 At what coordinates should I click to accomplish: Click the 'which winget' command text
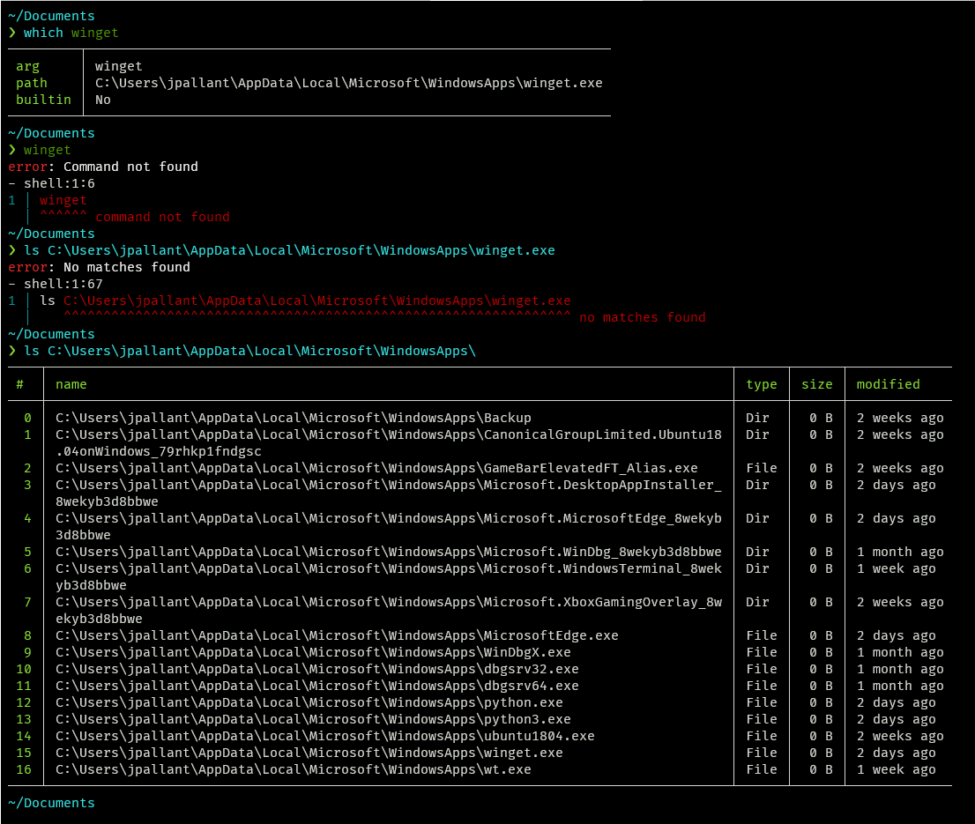click(x=68, y=33)
